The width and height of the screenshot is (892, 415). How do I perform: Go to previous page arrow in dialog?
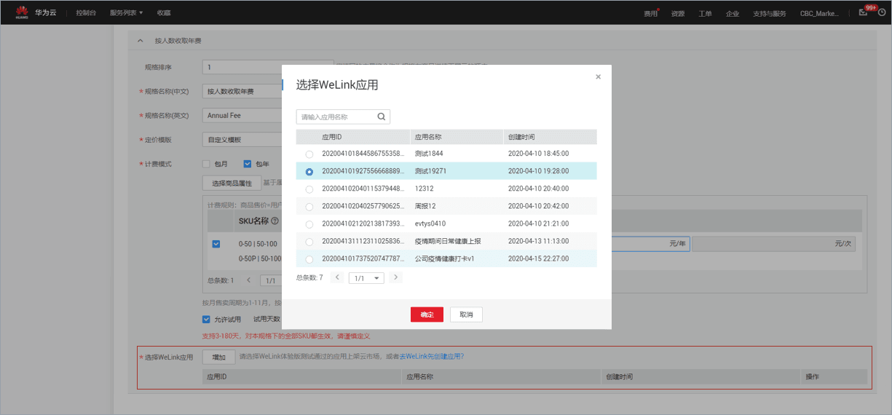(x=337, y=277)
